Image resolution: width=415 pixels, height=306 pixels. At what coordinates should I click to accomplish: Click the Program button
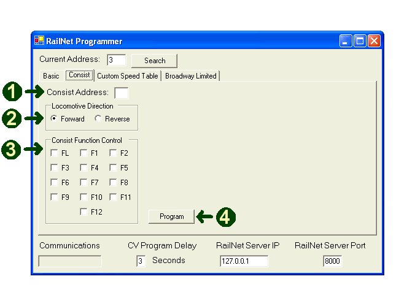click(171, 216)
